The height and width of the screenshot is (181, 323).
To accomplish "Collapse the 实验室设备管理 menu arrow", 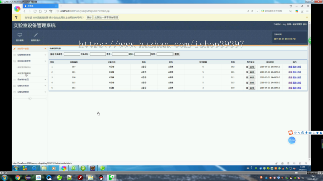I will (45, 61).
